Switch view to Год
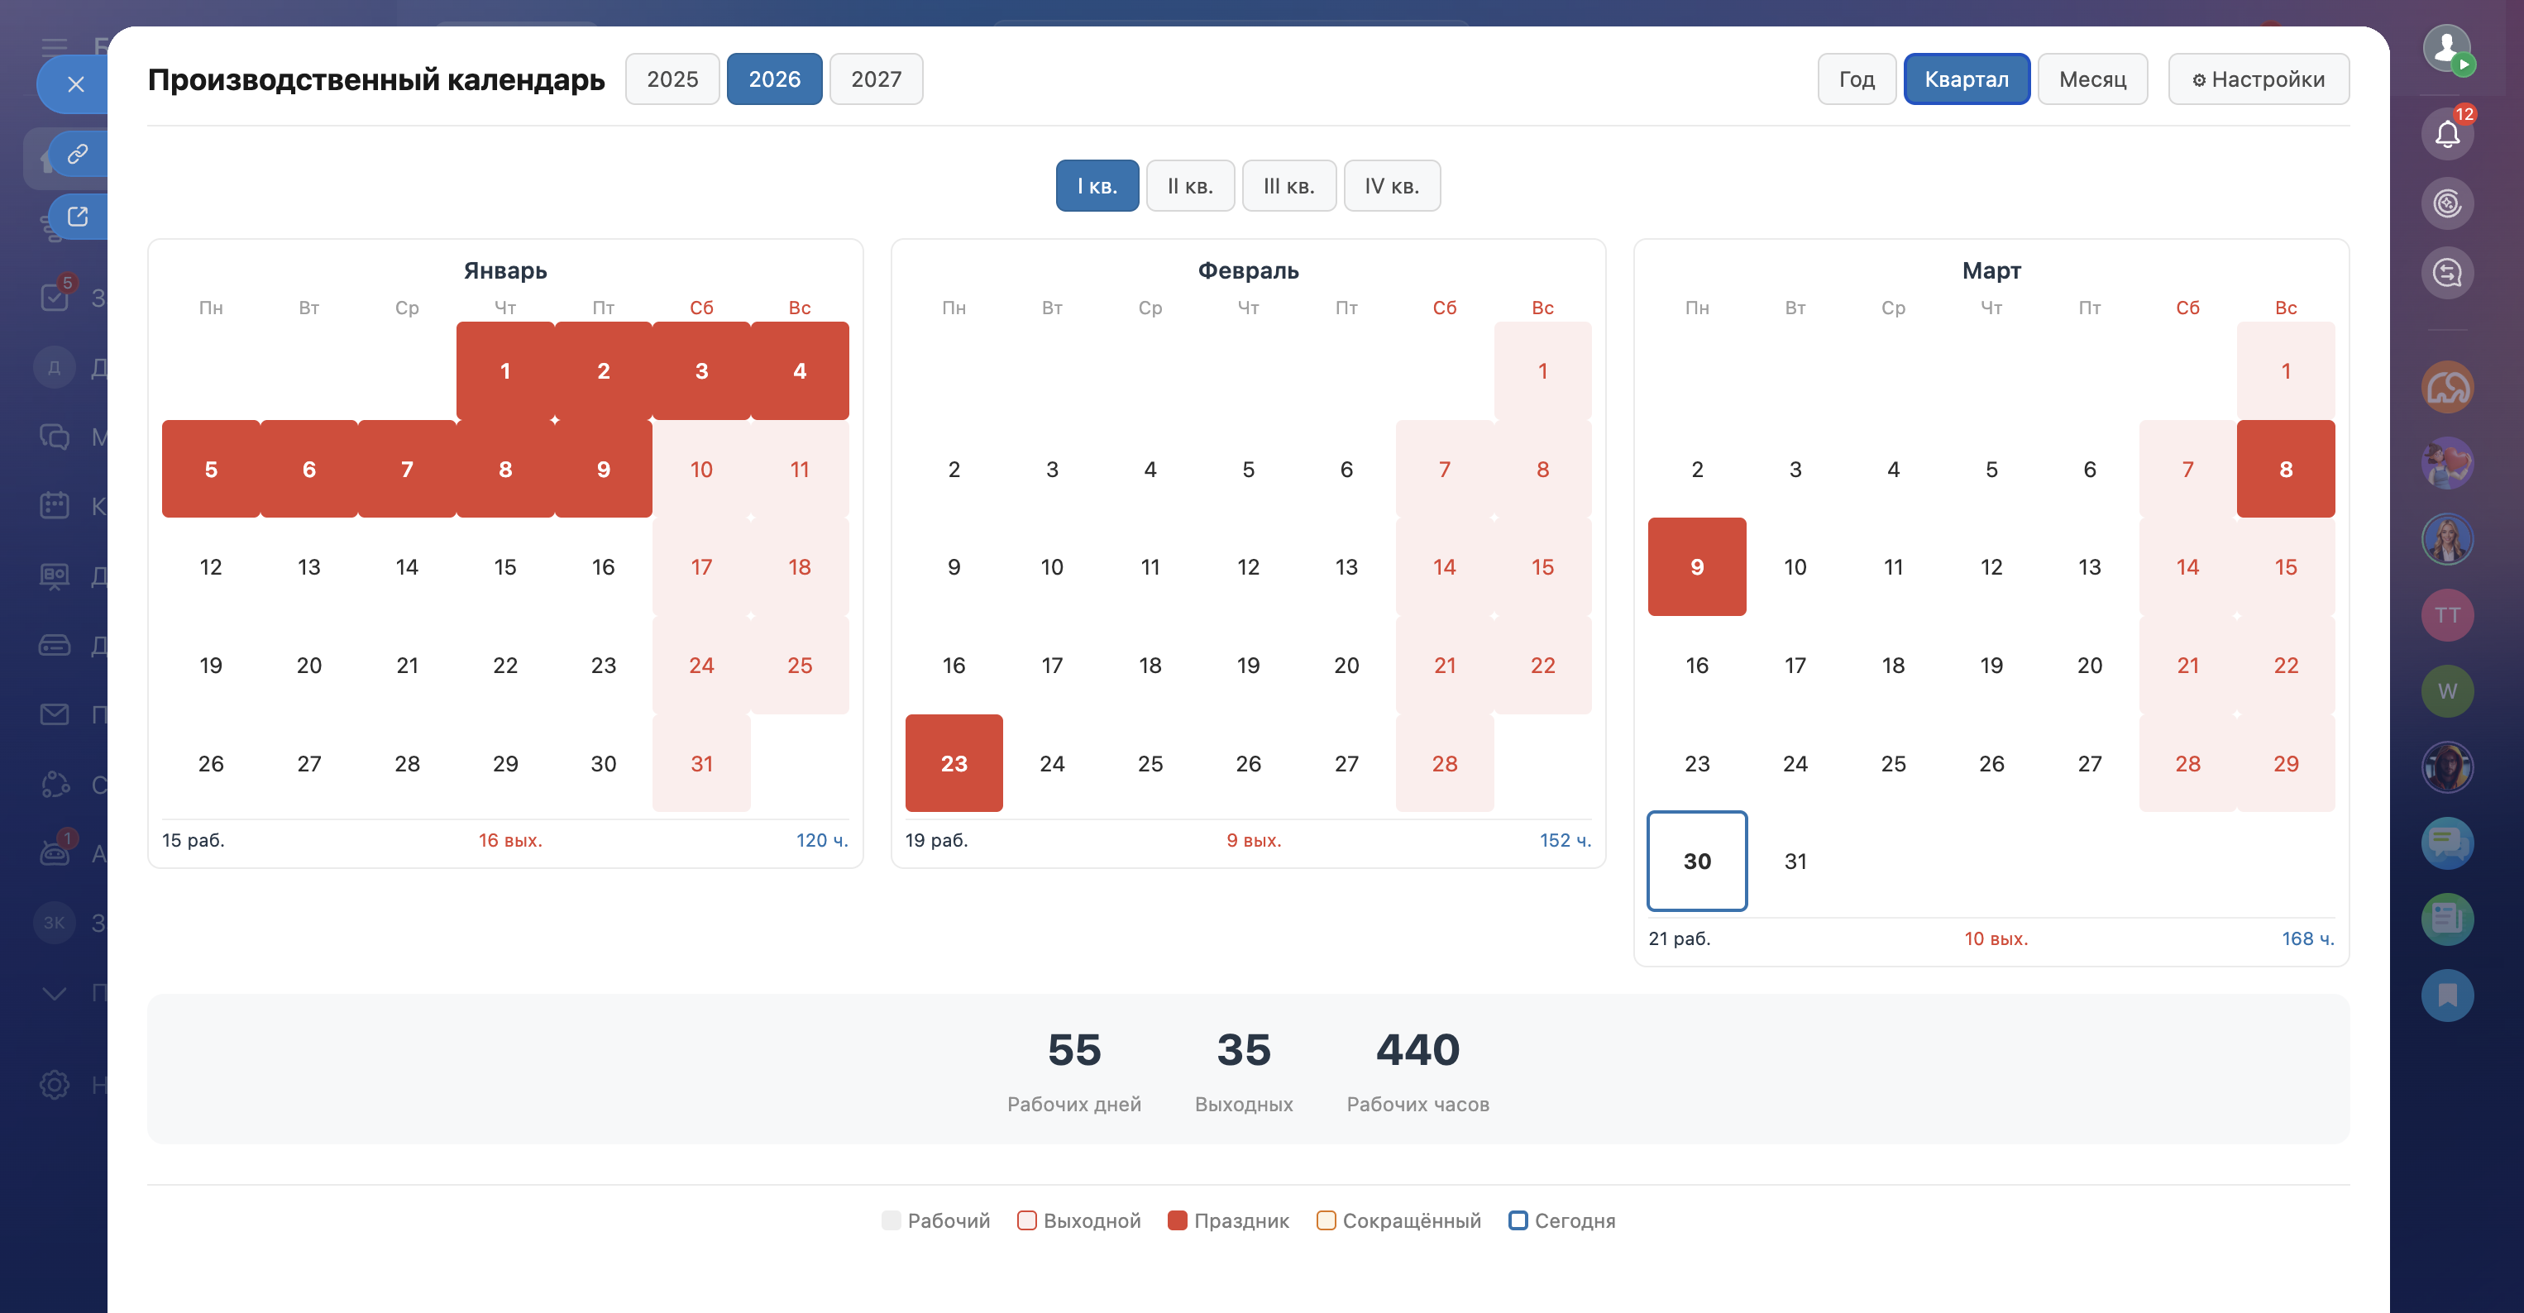 pyautogui.click(x=1856, y=79)
